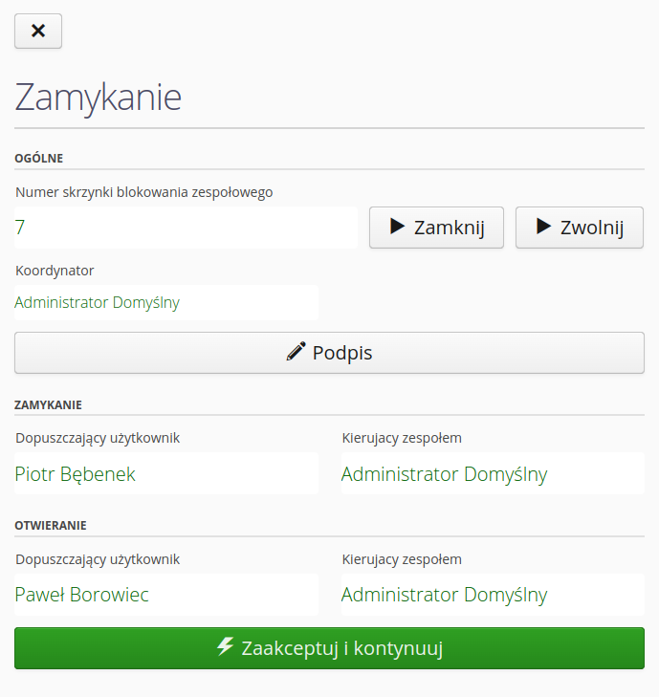This screenshot has width=659, height=697.
Task: Click the Zamykanie page heading
Action: point(99,98)
